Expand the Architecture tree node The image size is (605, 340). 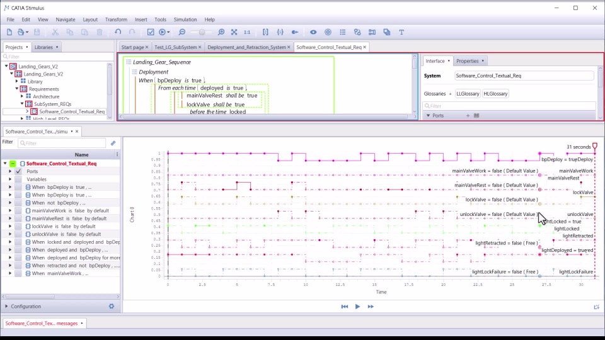(22, 96)
